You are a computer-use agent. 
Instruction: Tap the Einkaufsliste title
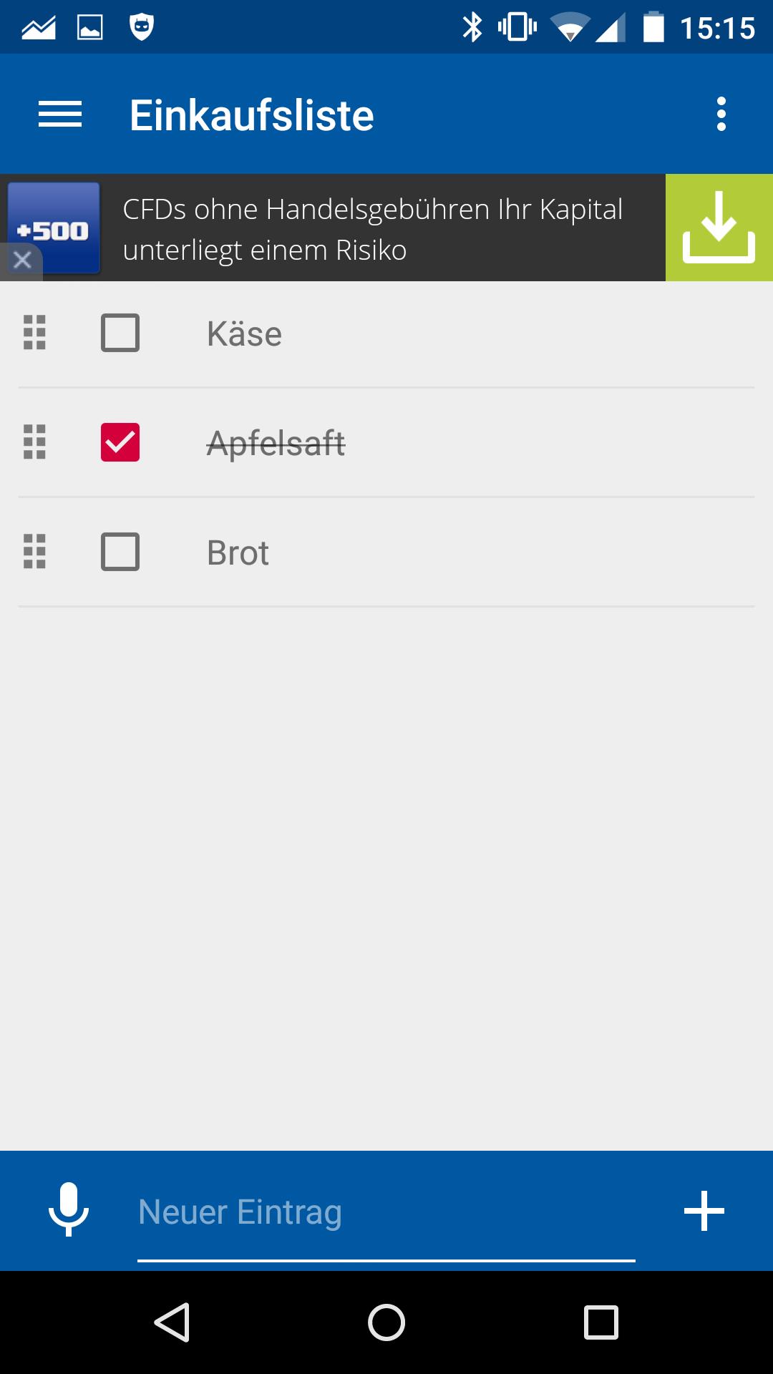251,113
